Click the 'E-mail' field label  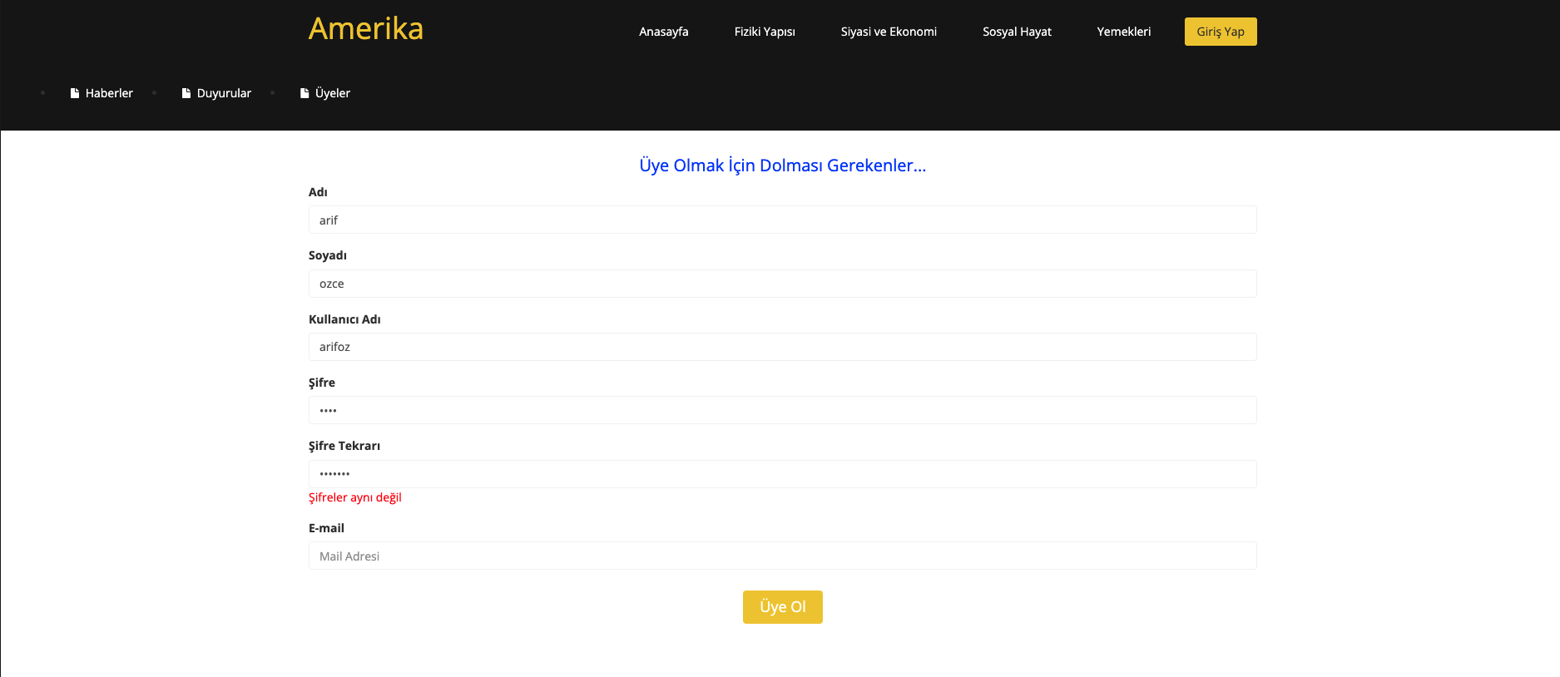[326, 528]
